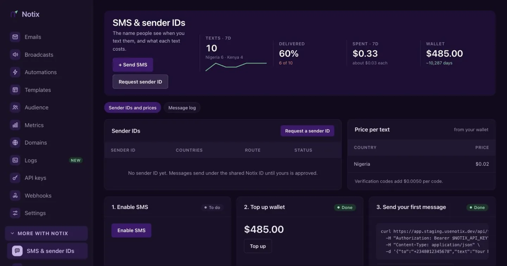
Task: Click the Top up button
Action: pyautogui.click(x=258, y=246)
